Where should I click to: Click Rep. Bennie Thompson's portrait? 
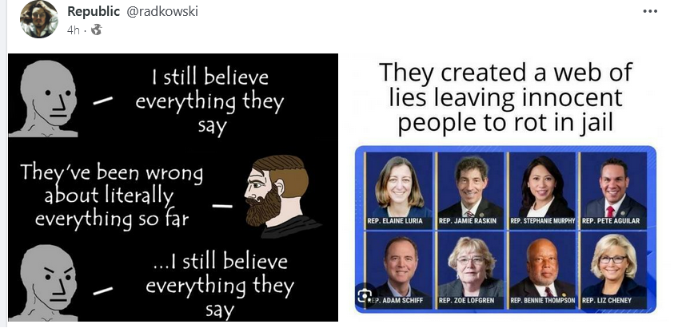(542, 269)
